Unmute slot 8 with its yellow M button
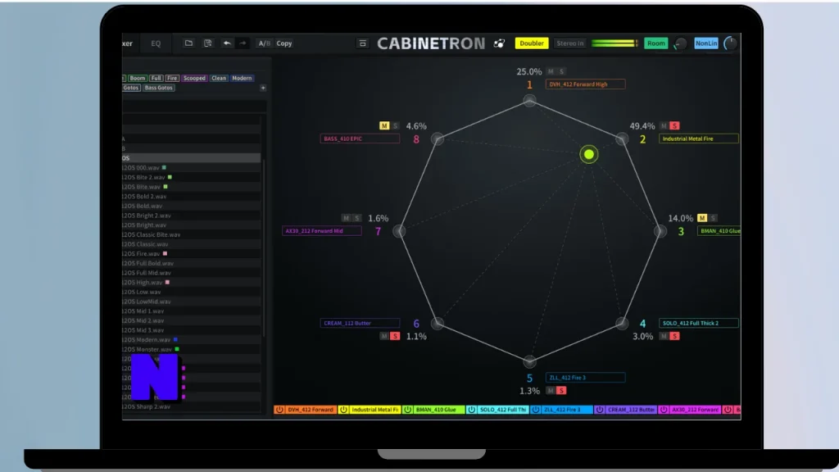The height and width of the screenshot is (472, 839). [384, 125]
